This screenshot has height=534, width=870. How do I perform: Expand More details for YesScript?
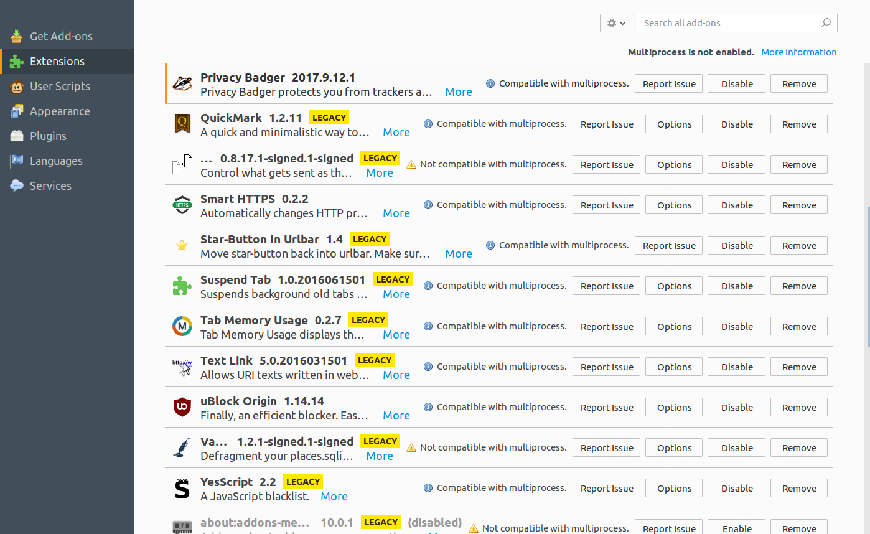(334, 497)
